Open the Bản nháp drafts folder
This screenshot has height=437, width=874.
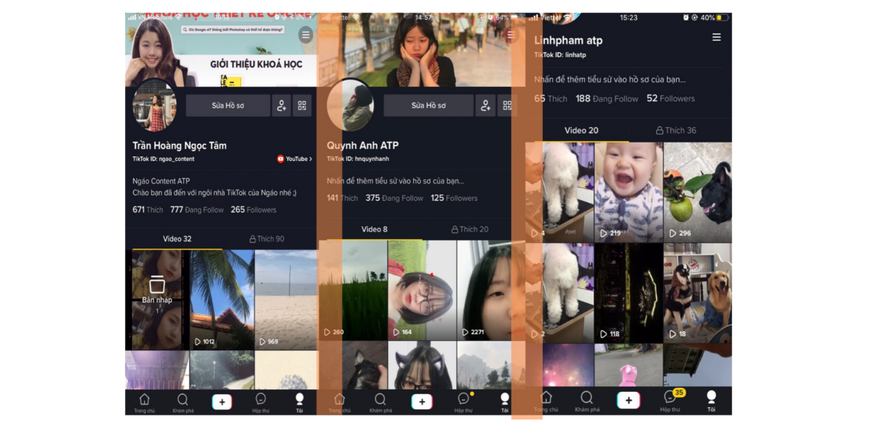pos(156,299)
